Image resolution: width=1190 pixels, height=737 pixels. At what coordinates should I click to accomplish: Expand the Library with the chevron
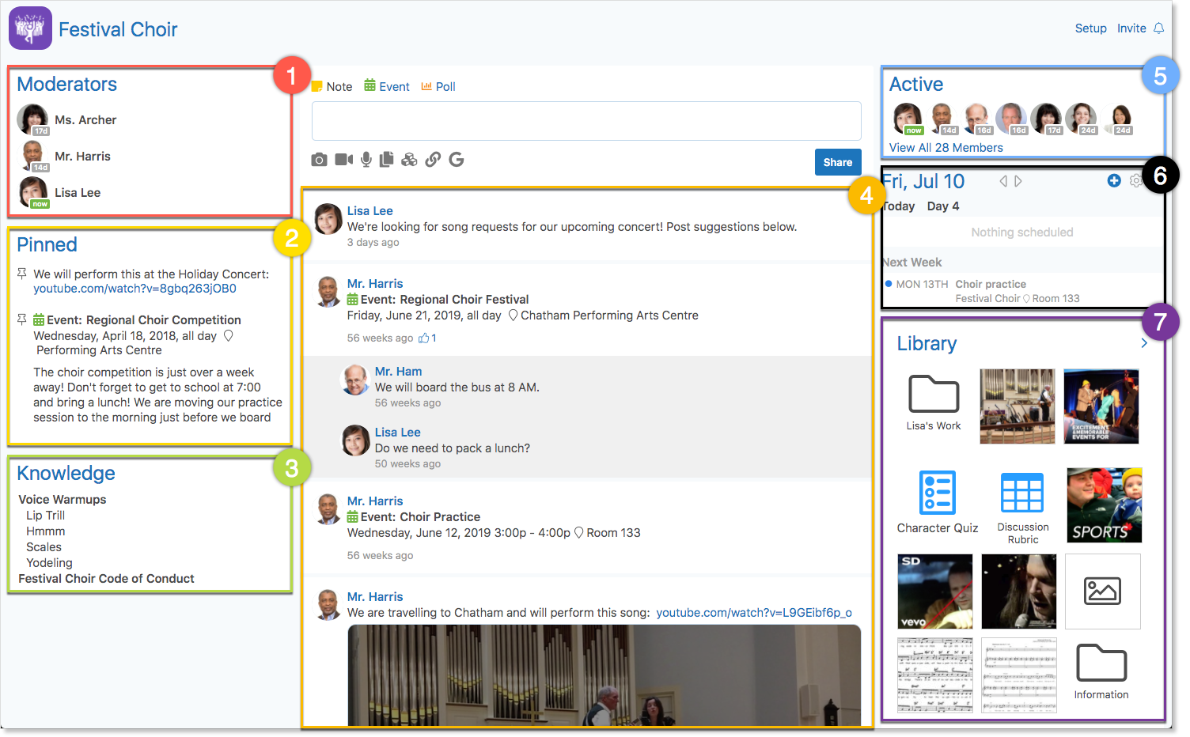point(1144,343)
